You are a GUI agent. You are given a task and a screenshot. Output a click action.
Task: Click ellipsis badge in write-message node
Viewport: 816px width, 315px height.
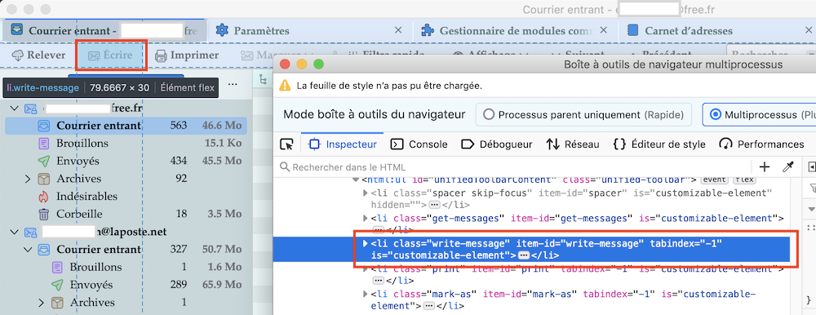point(524,255)
